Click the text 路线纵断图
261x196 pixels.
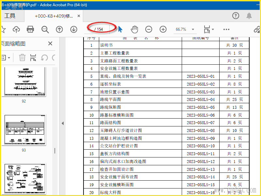coord(111,107)
